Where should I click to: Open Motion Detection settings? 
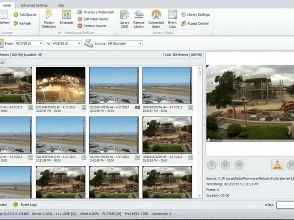pyautogui.click(x=49, y=18)
